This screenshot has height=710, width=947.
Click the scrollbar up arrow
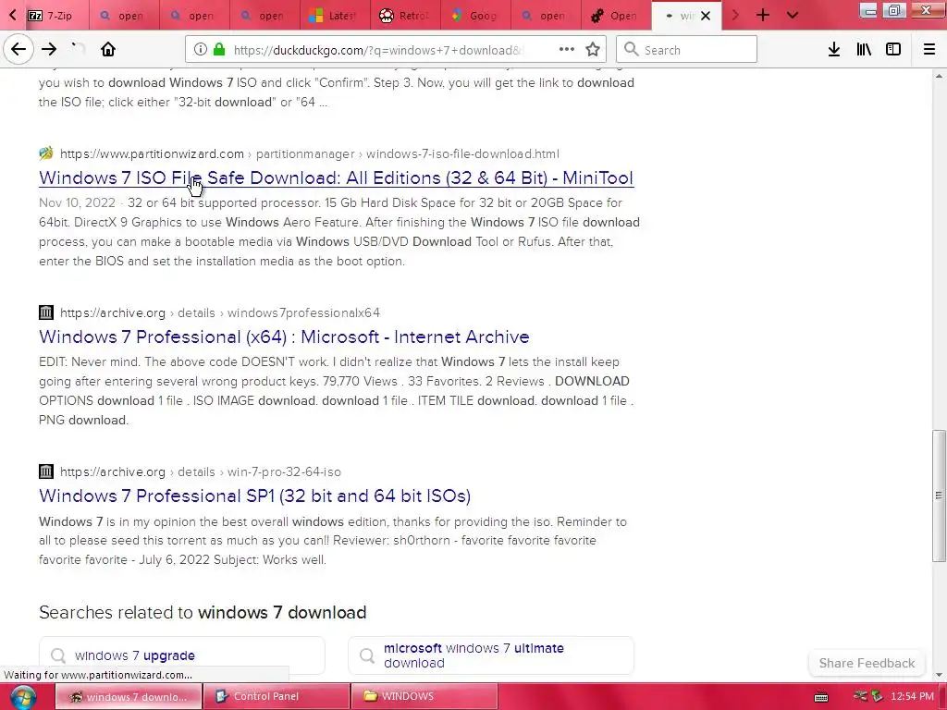939,76
